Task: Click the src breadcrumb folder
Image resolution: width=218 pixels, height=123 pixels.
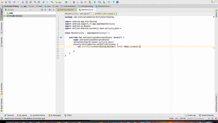Action: click(x=31, y=6)
